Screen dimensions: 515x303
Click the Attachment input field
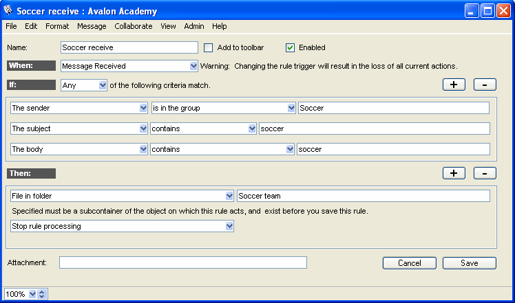(x=182, y=262)
